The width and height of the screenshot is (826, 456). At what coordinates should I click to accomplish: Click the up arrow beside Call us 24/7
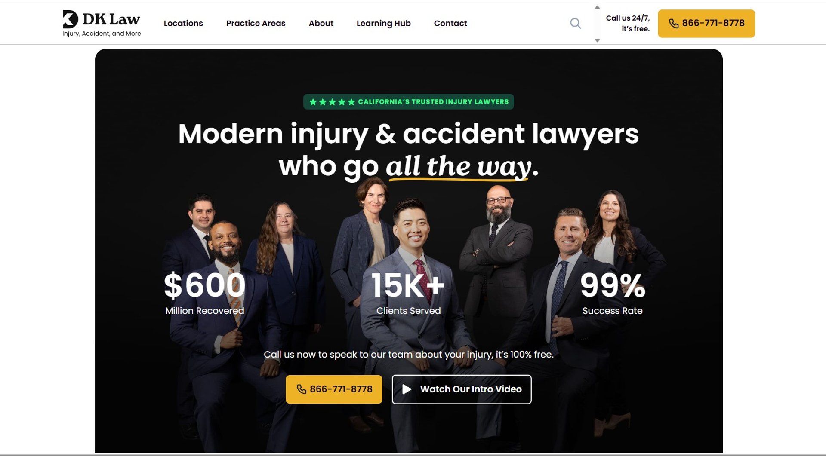(597, 7)
